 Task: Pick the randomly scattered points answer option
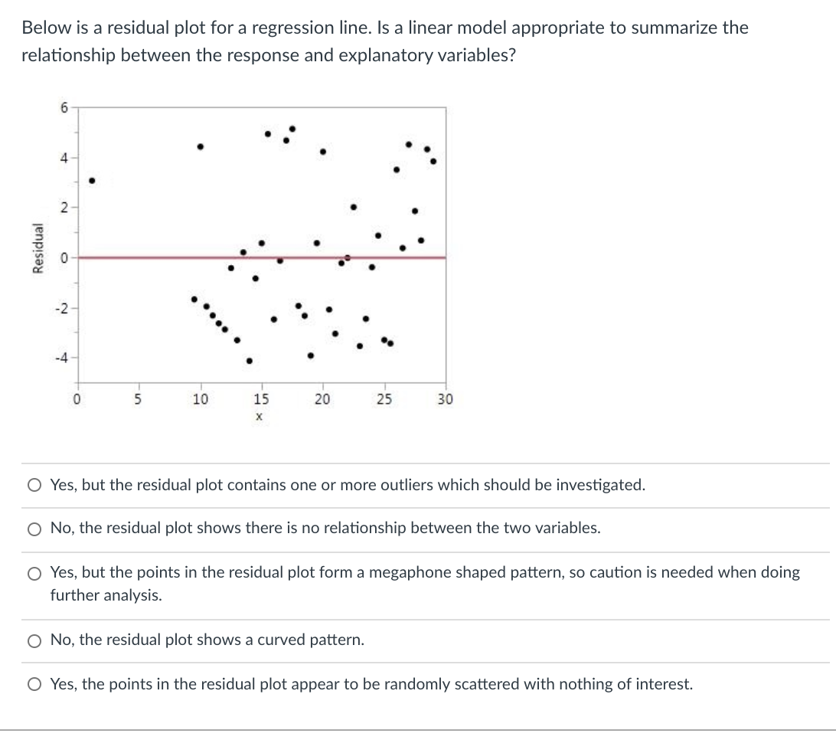(34, 684)
